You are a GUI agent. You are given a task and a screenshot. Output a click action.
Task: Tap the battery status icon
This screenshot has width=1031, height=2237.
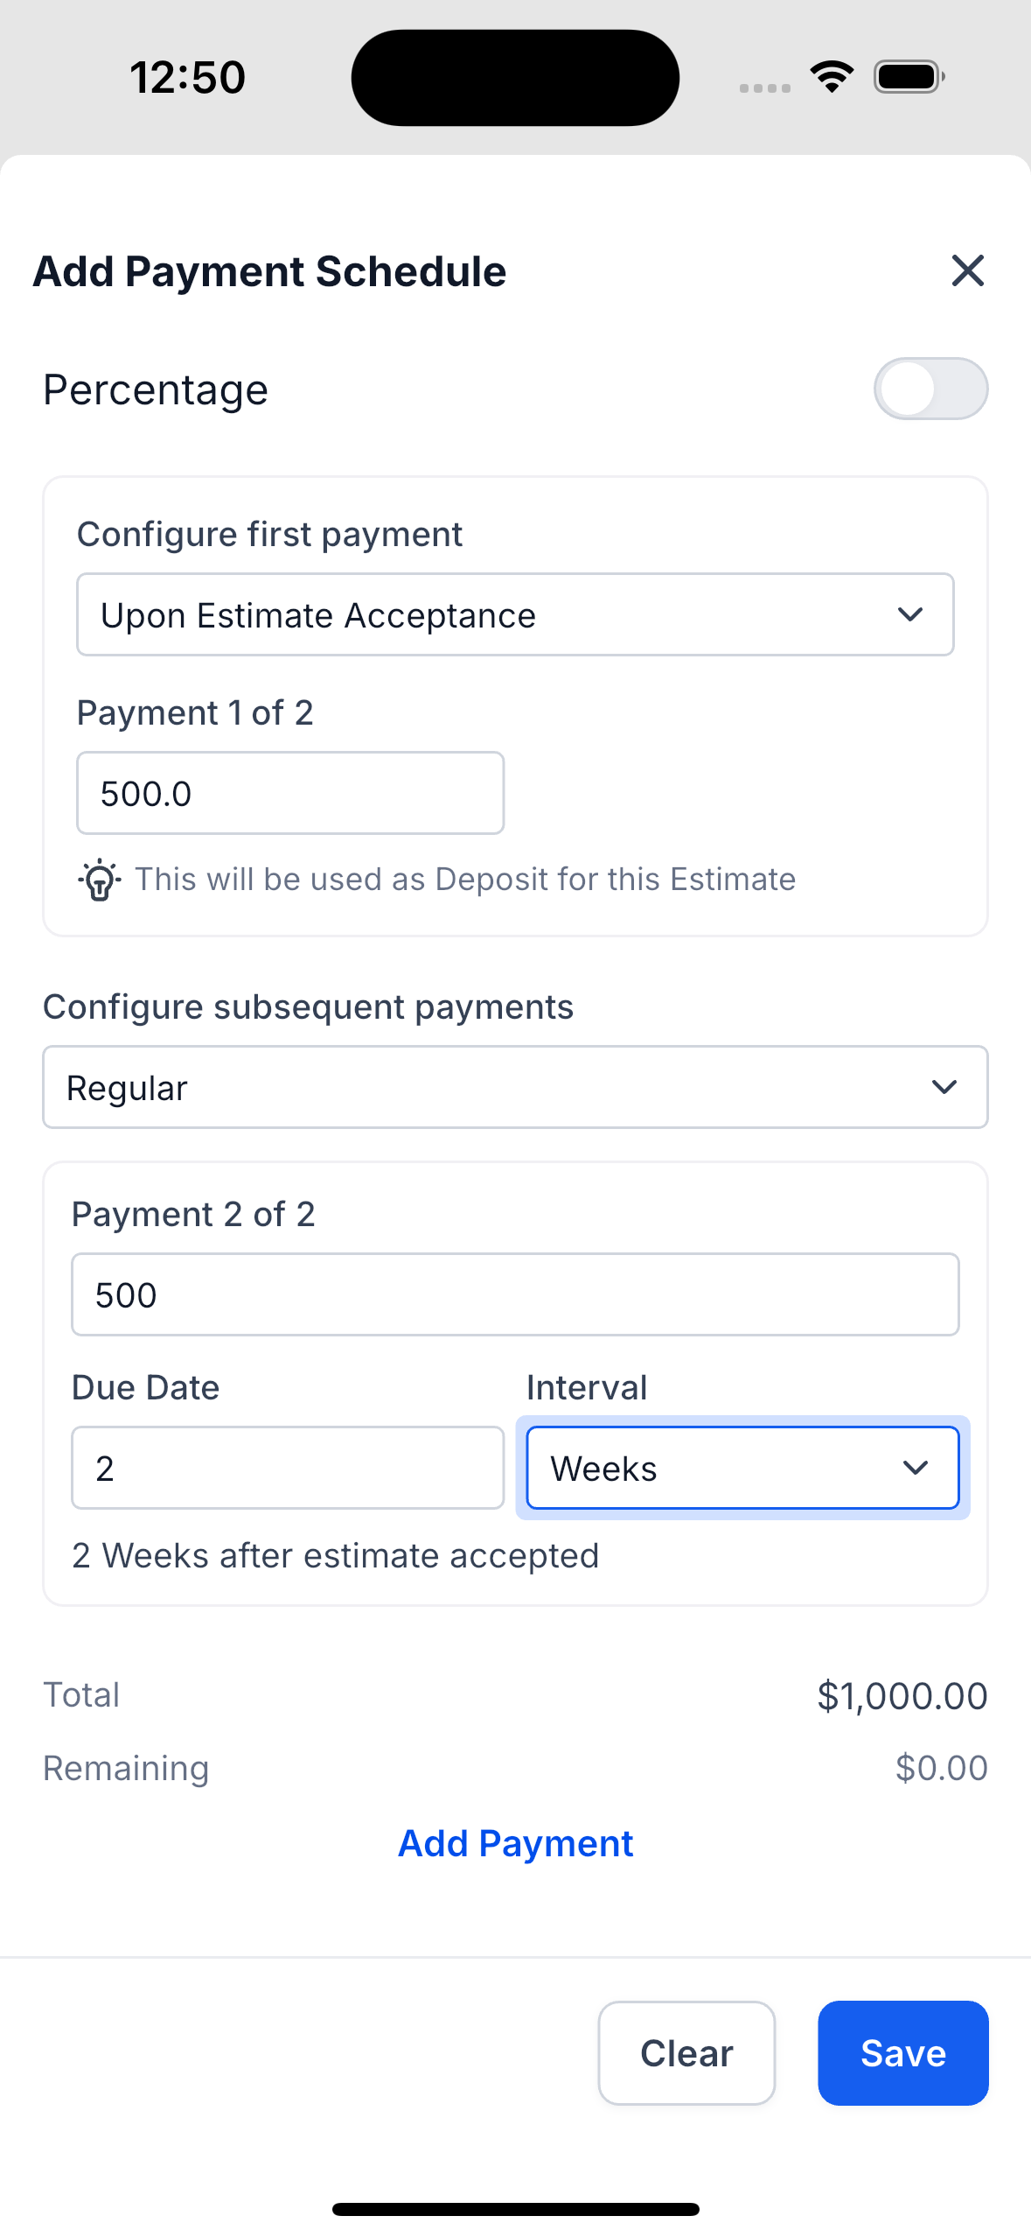[x=909, y=77]
